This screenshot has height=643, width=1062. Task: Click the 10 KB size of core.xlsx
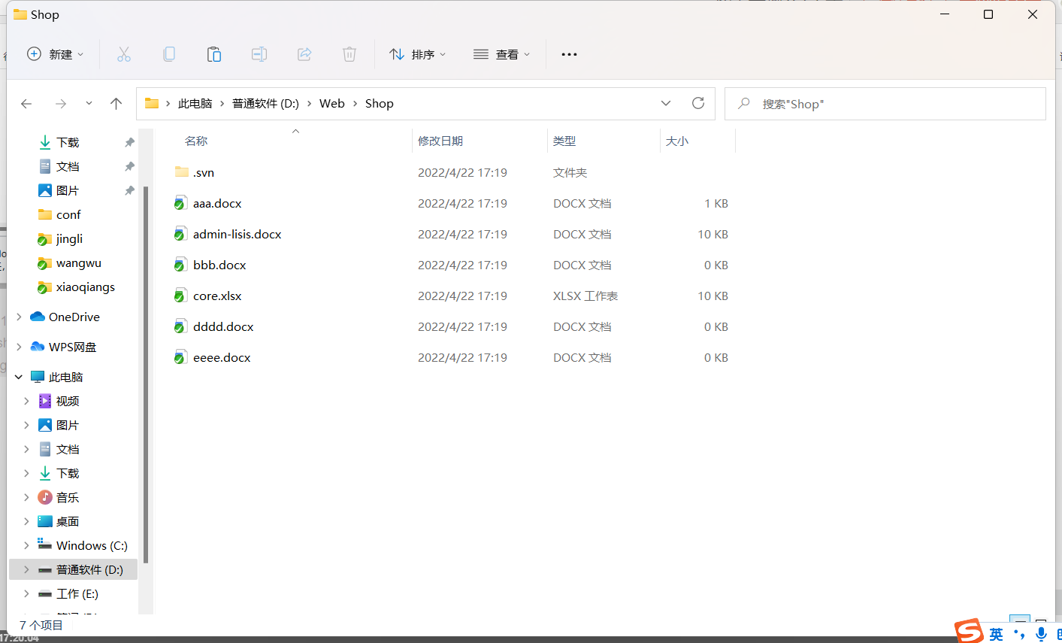[713, 296]
